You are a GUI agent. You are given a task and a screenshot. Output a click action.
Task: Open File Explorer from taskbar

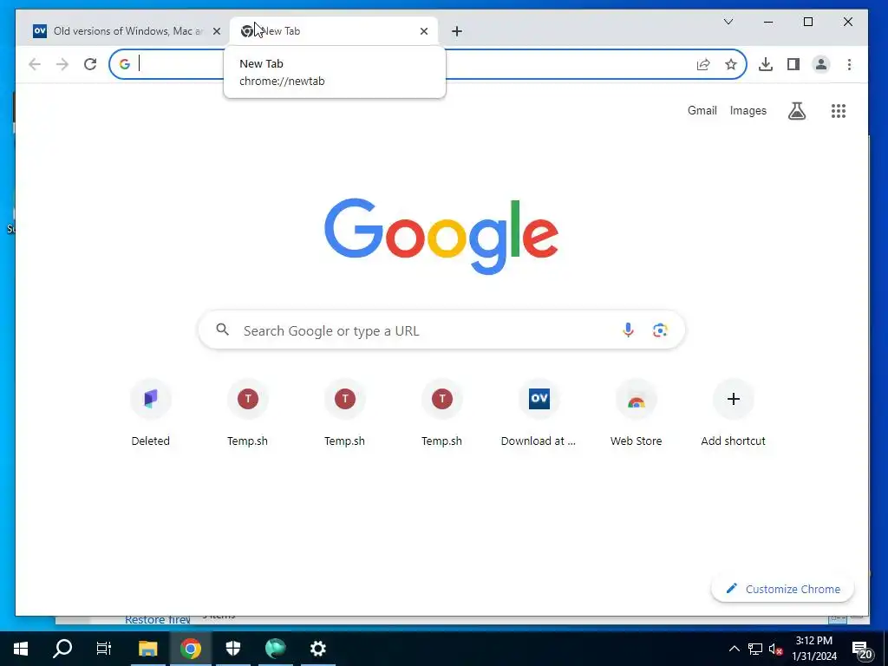click(147, 649)
